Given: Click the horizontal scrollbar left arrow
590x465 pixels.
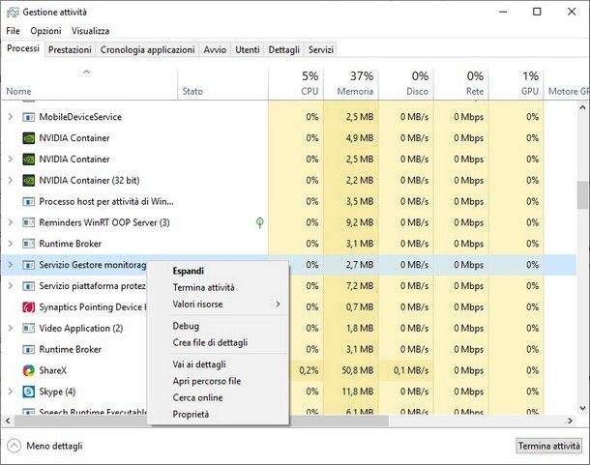Looking at the screenshot, I should [x=8, y=421].
